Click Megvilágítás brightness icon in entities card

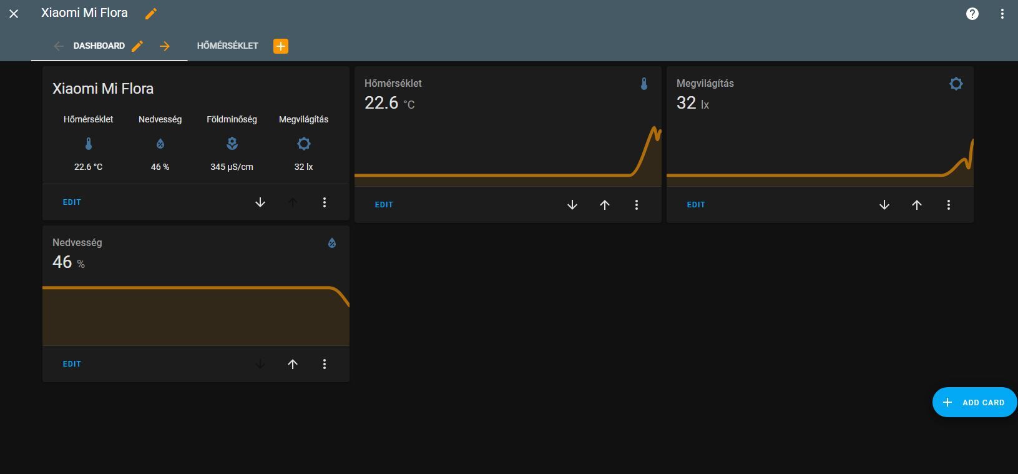[x=304, y=144]
